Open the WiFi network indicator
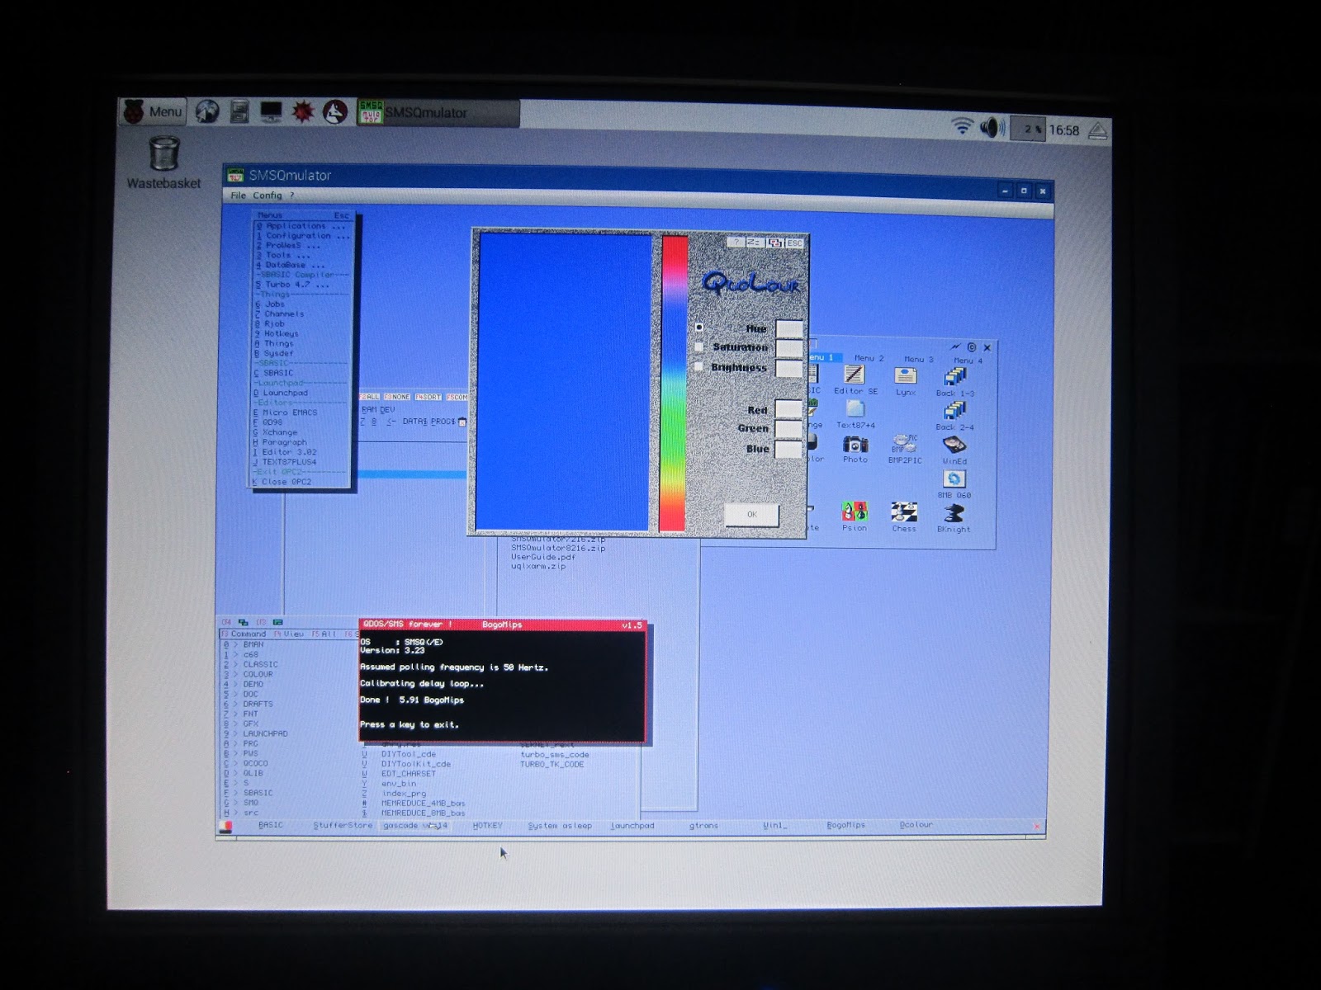This screenshot has width=1321, height=990. [x=961, y=126]
